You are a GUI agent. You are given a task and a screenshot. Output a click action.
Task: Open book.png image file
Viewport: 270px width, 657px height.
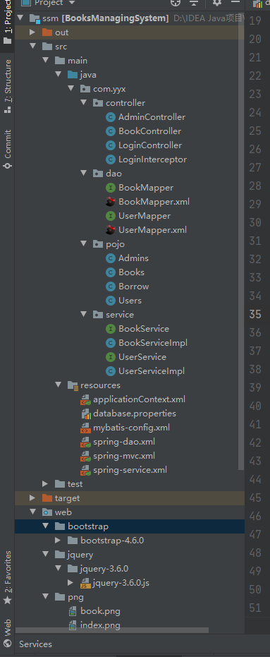[100, 611]
